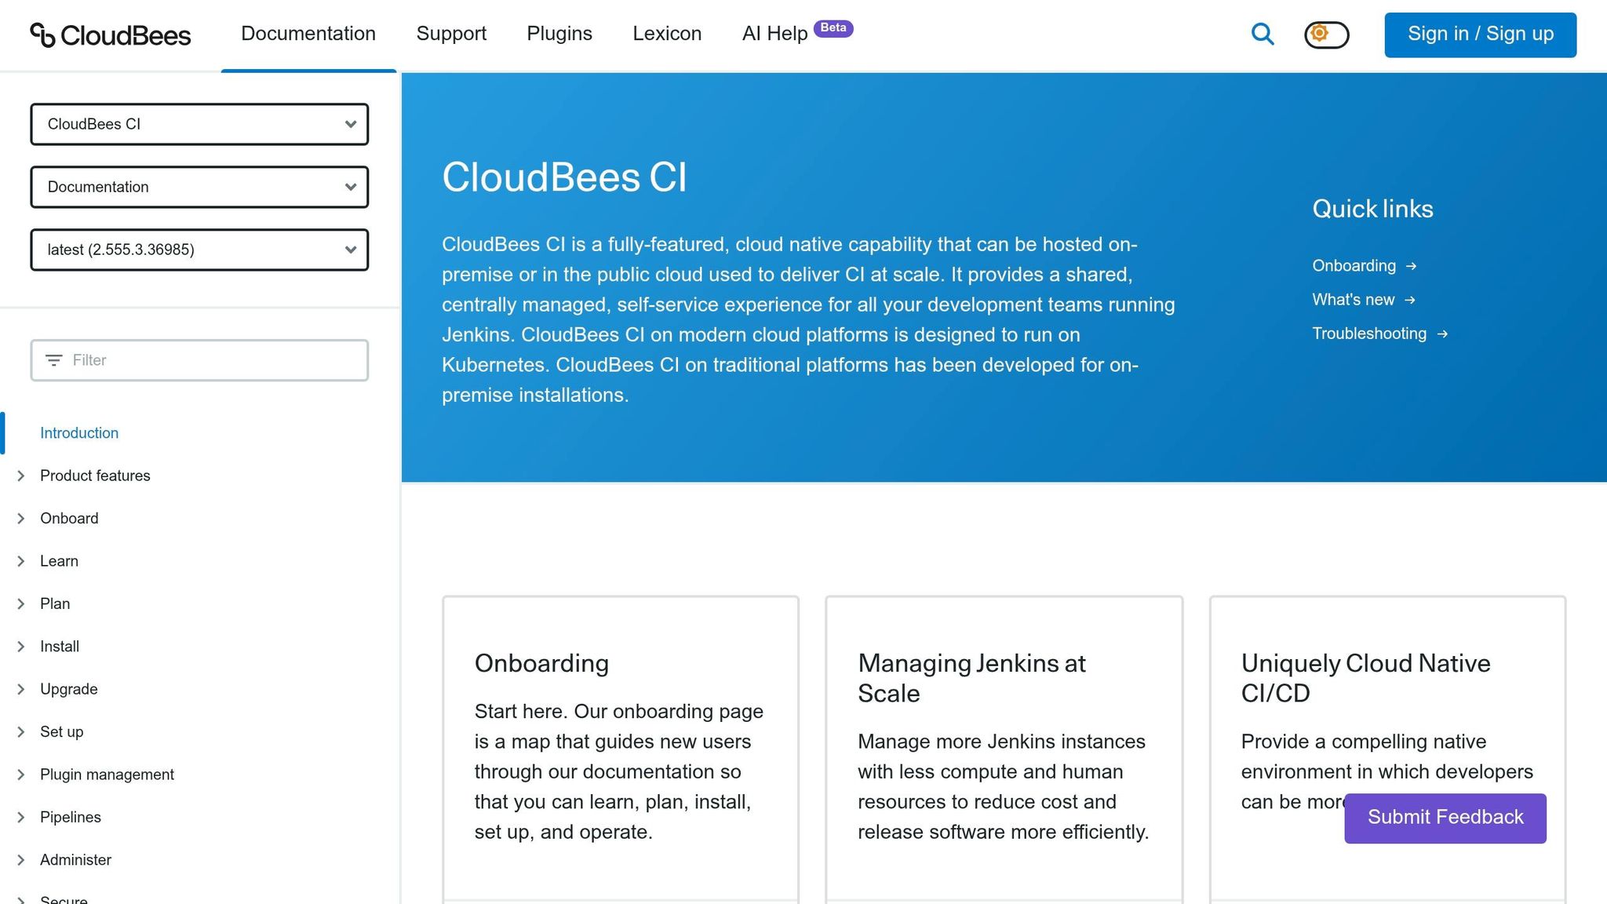Click the Quick links heading
This screenshot has height=904, width=1607.
[x=1372, y=209]
